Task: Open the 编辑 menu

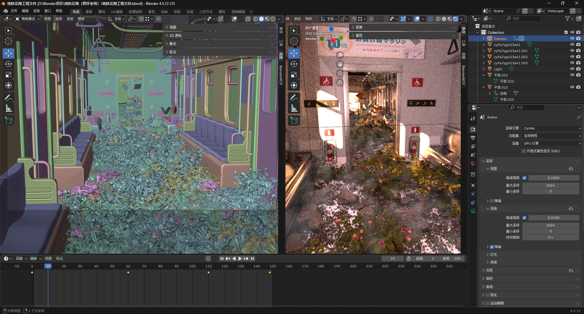Action: pos(25,11)
